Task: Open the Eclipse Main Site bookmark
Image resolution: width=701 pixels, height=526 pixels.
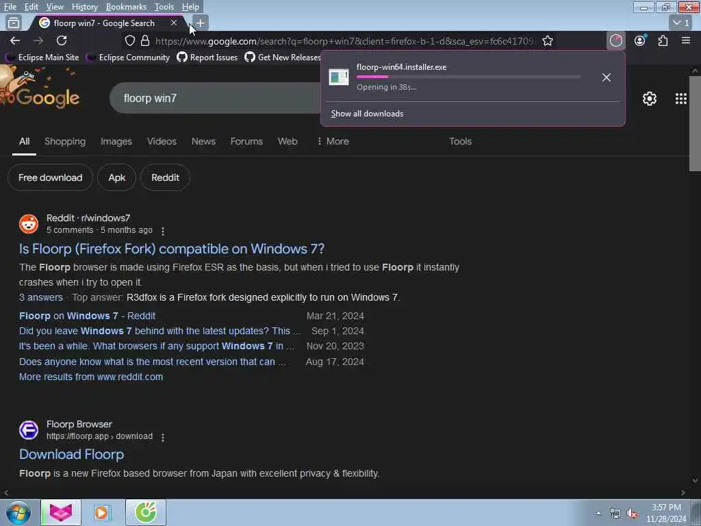Action: (x=43, y=58)
